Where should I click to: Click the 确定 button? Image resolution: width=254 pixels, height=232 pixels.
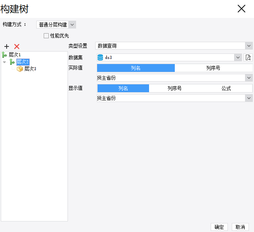(219, 227)
